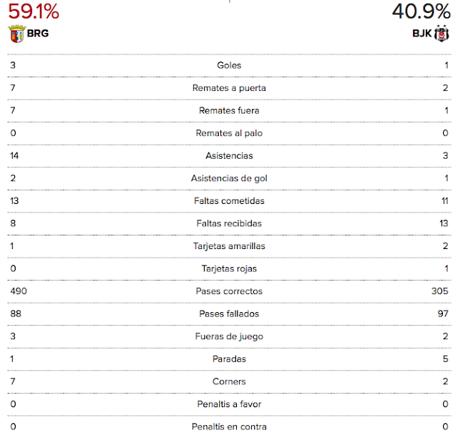This screenshot has width=458, height=438.
Task: Click the Braga team crest icon
Action: pyautogui.click(x=17, y=34)
